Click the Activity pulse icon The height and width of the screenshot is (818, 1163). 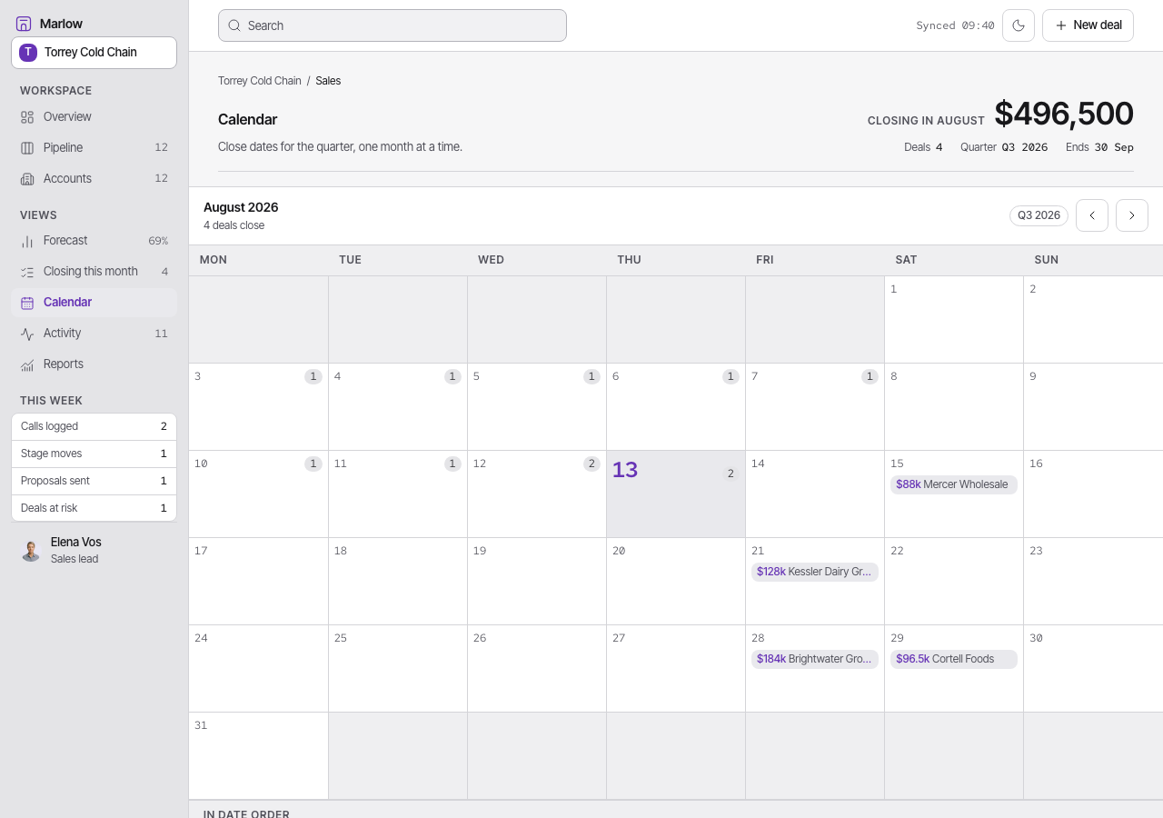tap(27, 334)
